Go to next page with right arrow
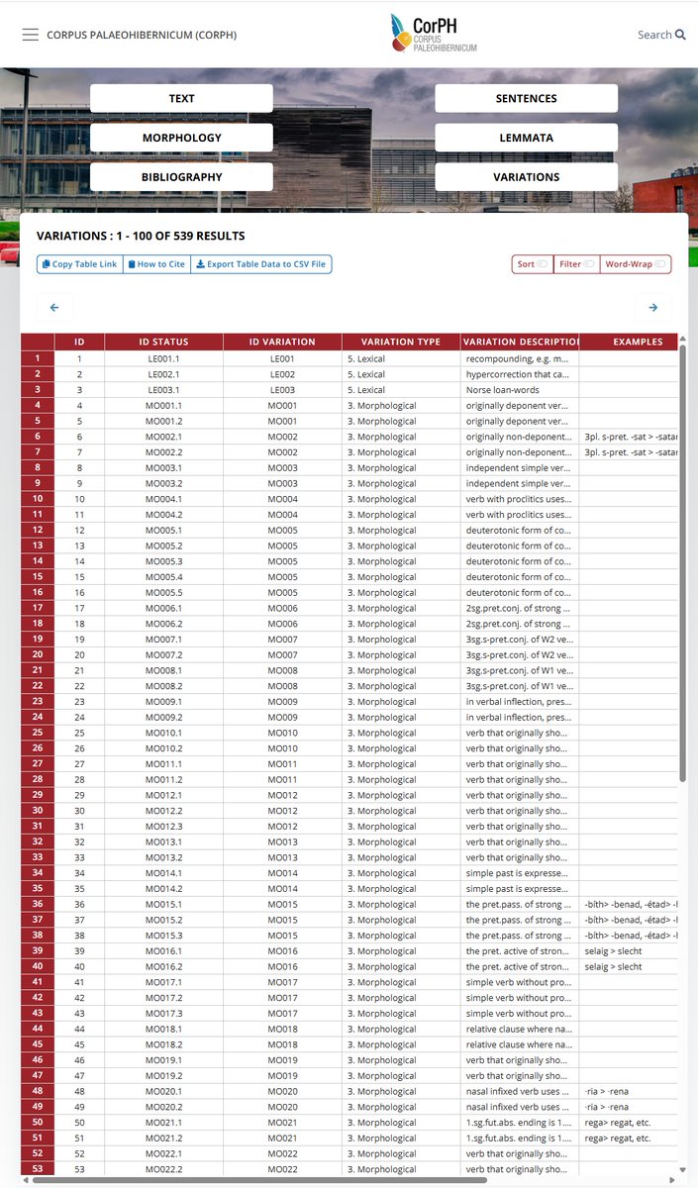This screenshot has width=698, height=1188. (653, 308)
